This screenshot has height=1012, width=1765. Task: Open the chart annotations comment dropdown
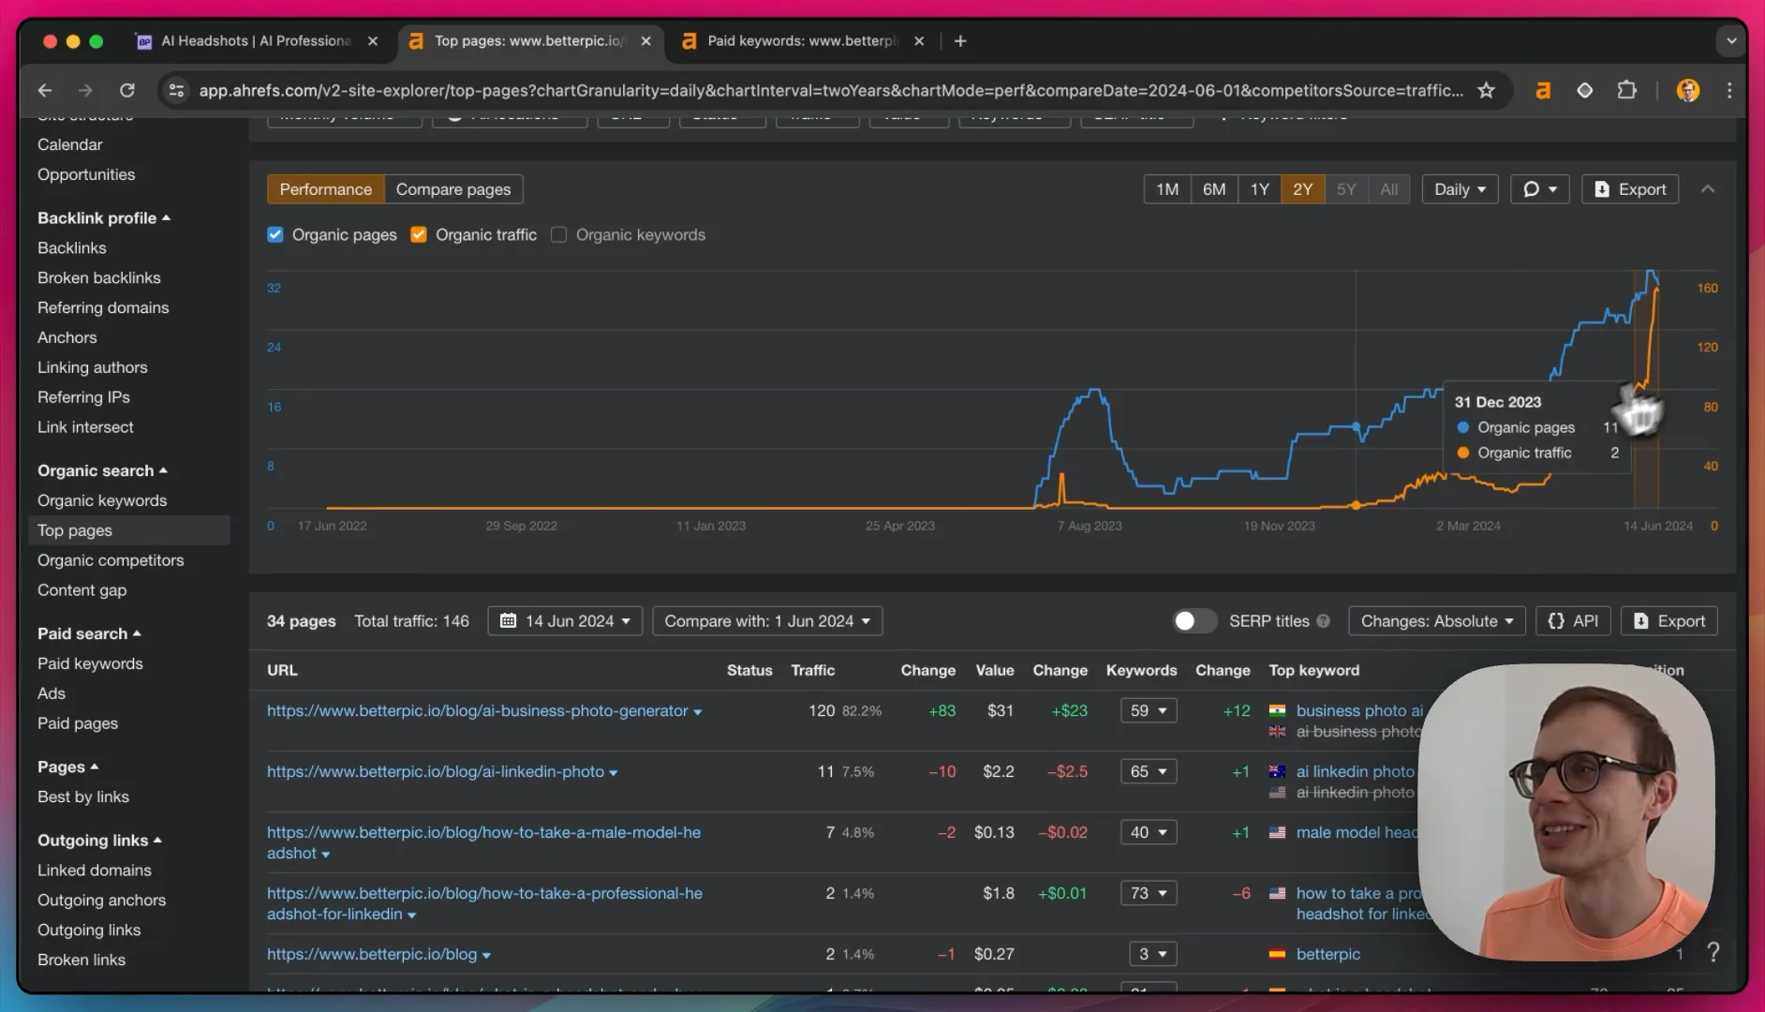click(1539, 189)
